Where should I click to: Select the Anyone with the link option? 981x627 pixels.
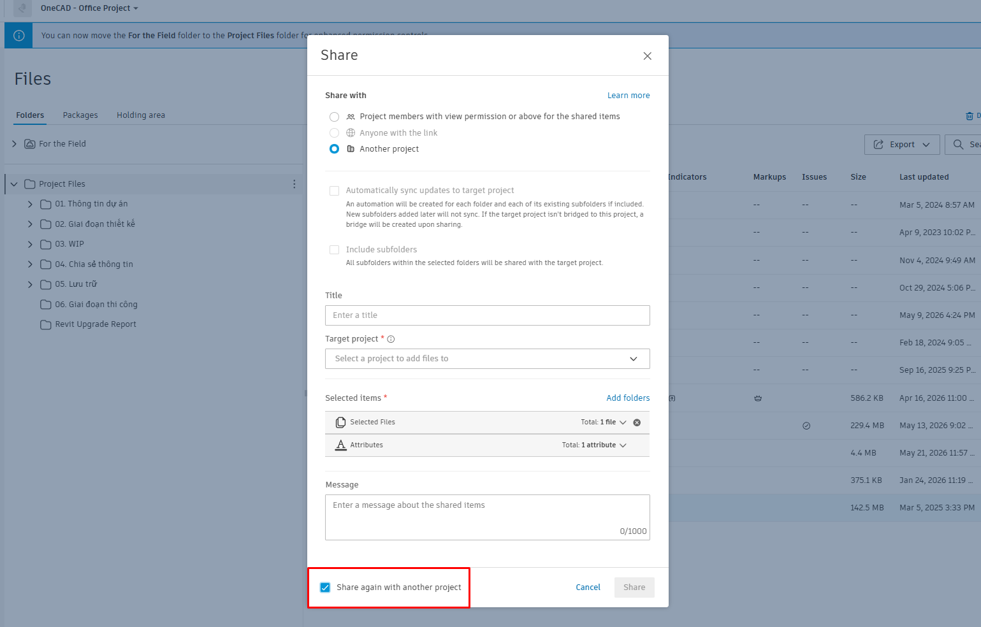pyautogui.click(x=334, y=133)
